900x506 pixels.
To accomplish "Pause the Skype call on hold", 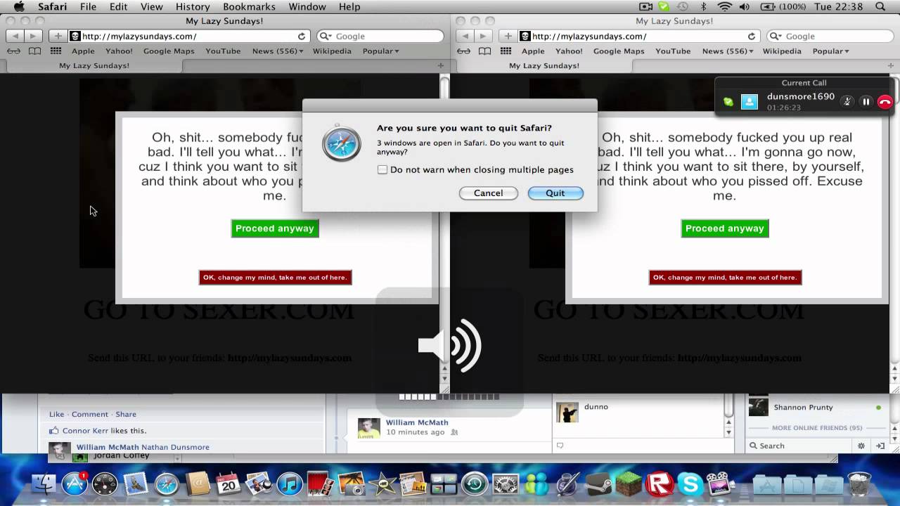I will tap(866, 102).
